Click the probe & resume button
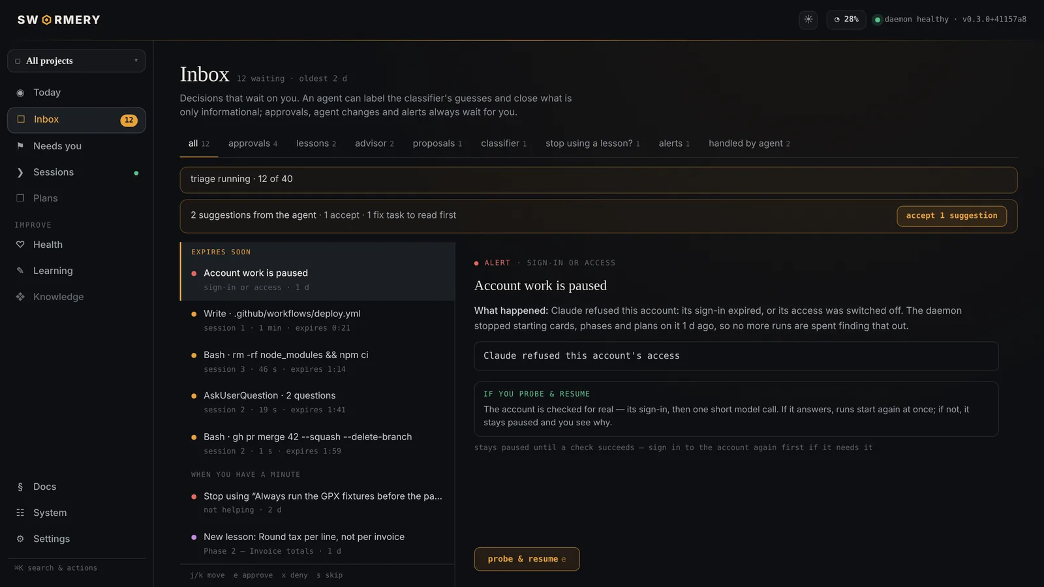This screenshot has width=1044, height=587. pyautogui.click(x=527, y=559)
